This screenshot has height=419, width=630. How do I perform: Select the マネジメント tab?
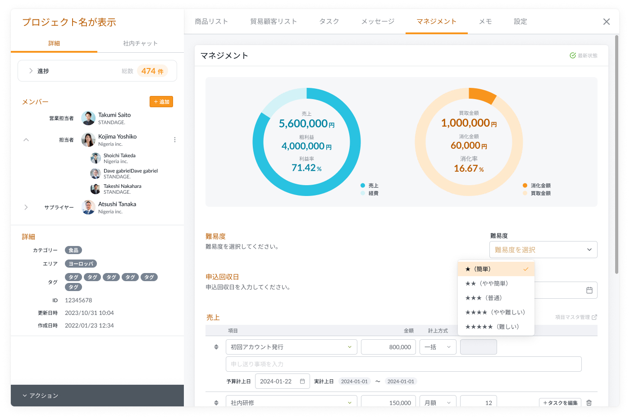pyautogui.click(x=437, y=22)
